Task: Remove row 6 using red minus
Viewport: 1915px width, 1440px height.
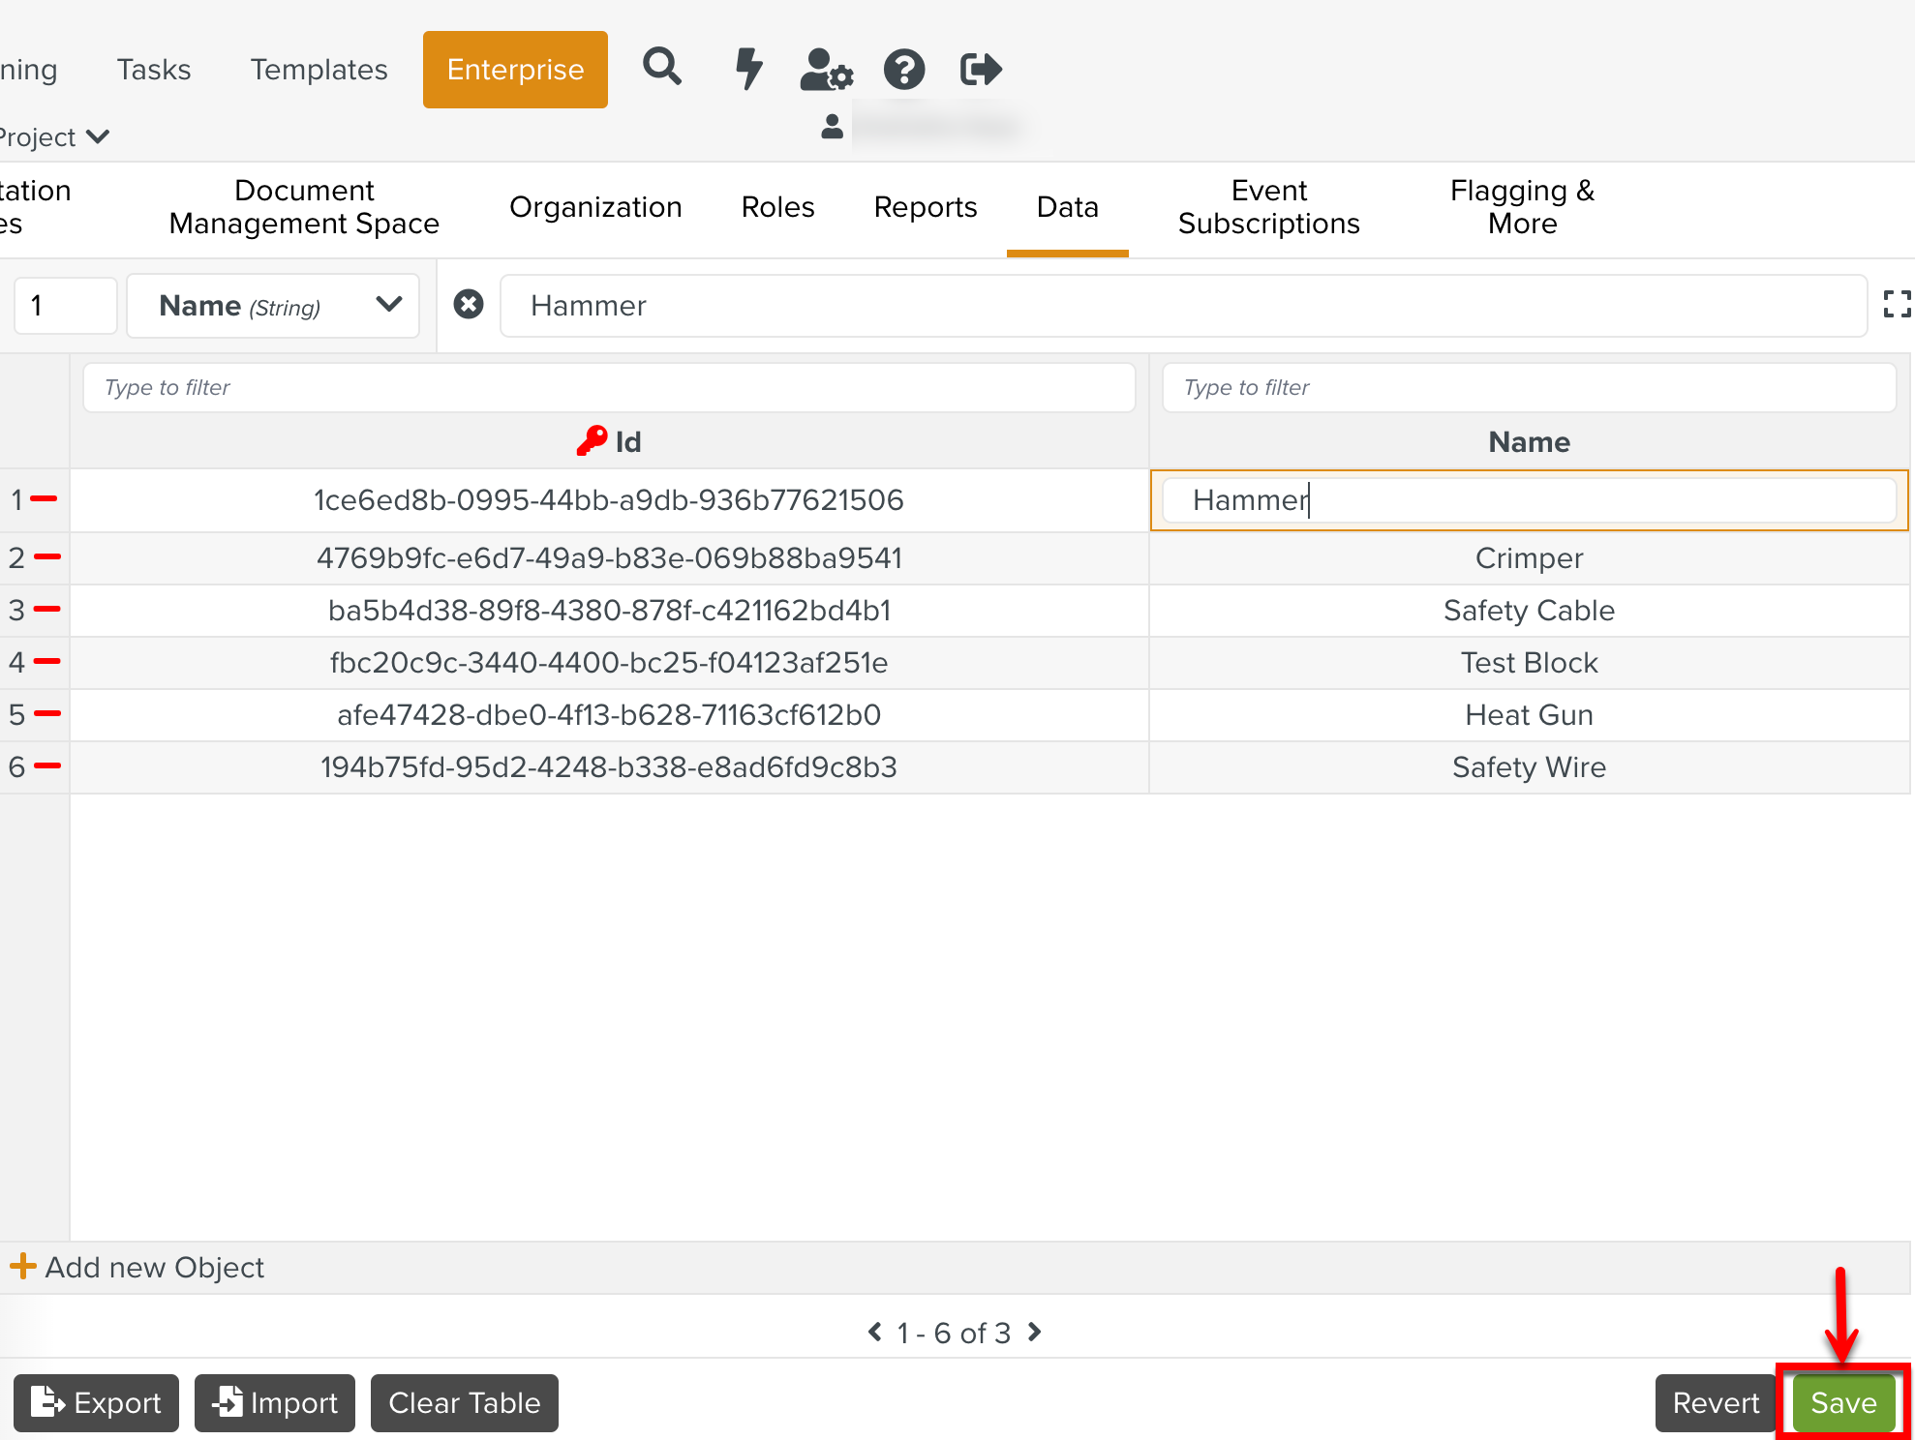Action: [47, 766]
